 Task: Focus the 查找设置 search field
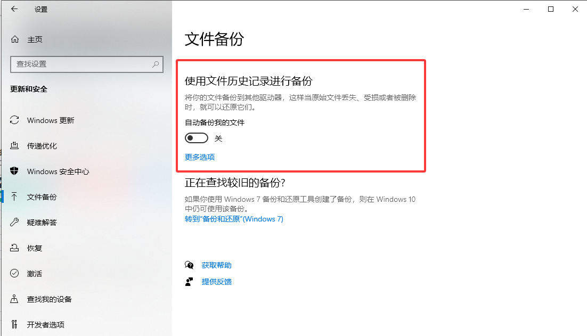(x=87, y=64)
